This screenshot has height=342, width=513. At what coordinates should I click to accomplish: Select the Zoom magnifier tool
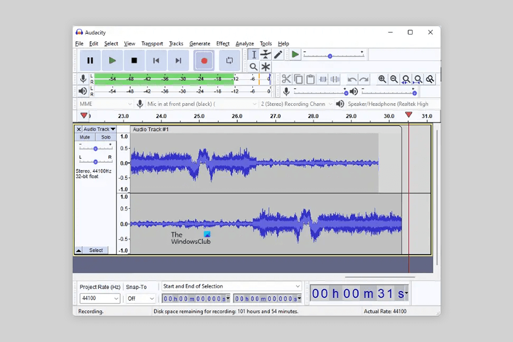(x=253, y=67)
